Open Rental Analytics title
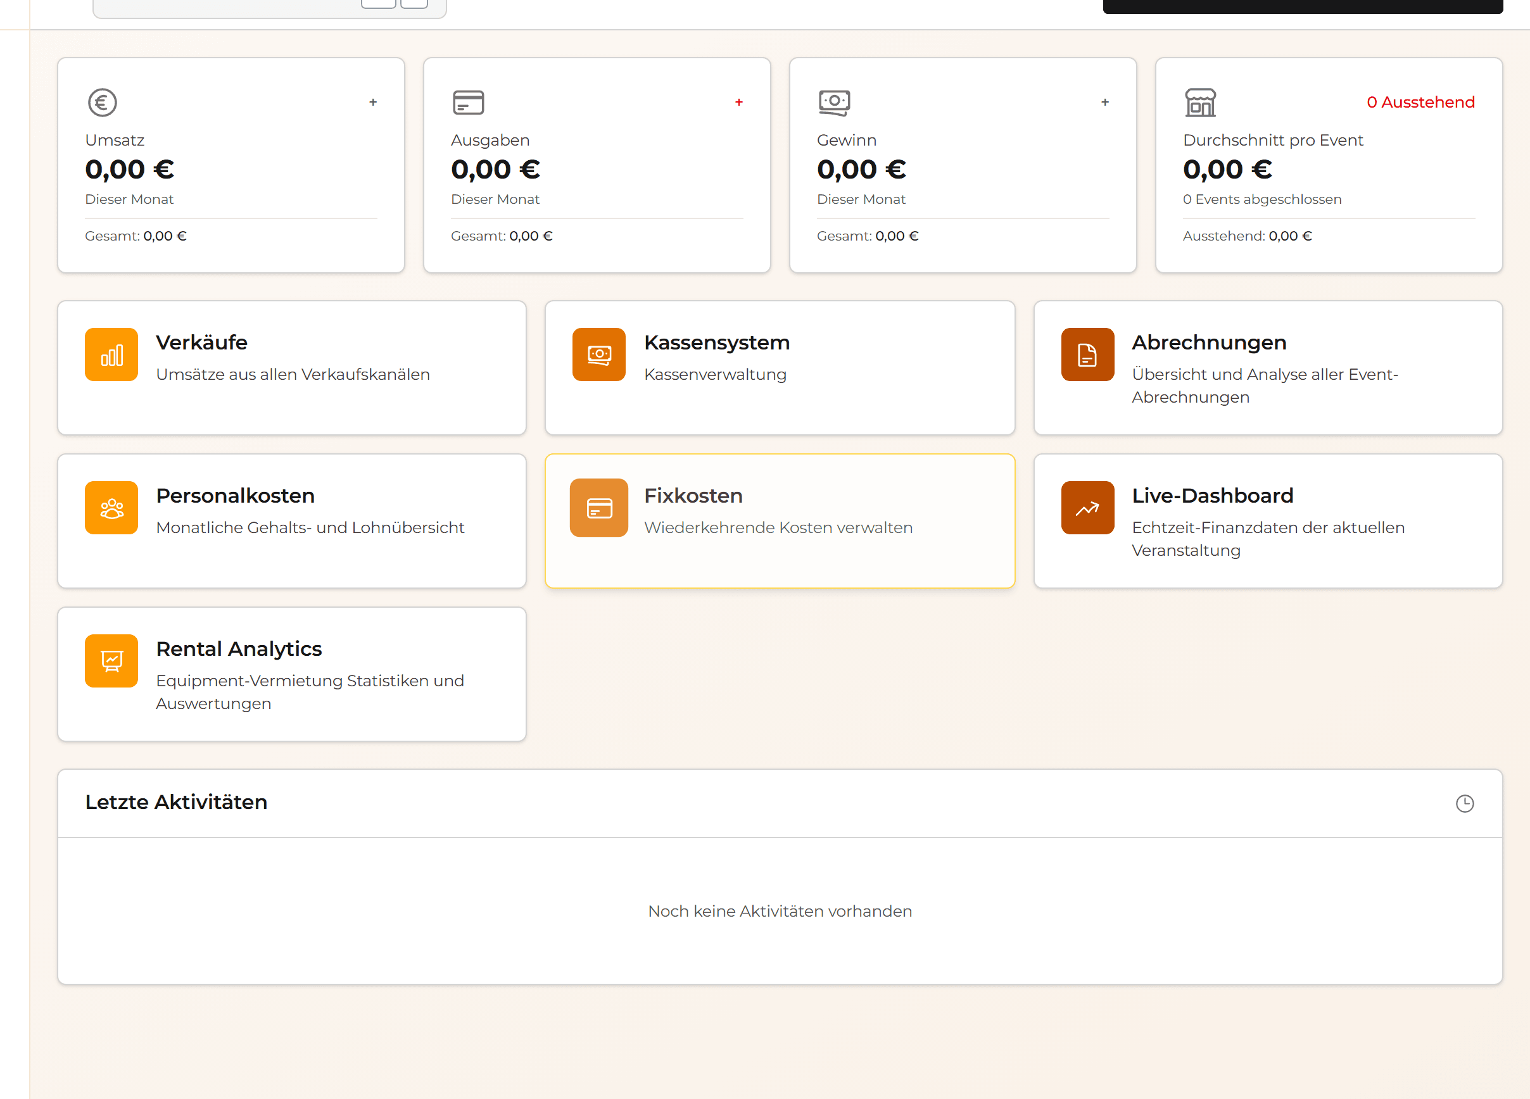 [239, 649]
